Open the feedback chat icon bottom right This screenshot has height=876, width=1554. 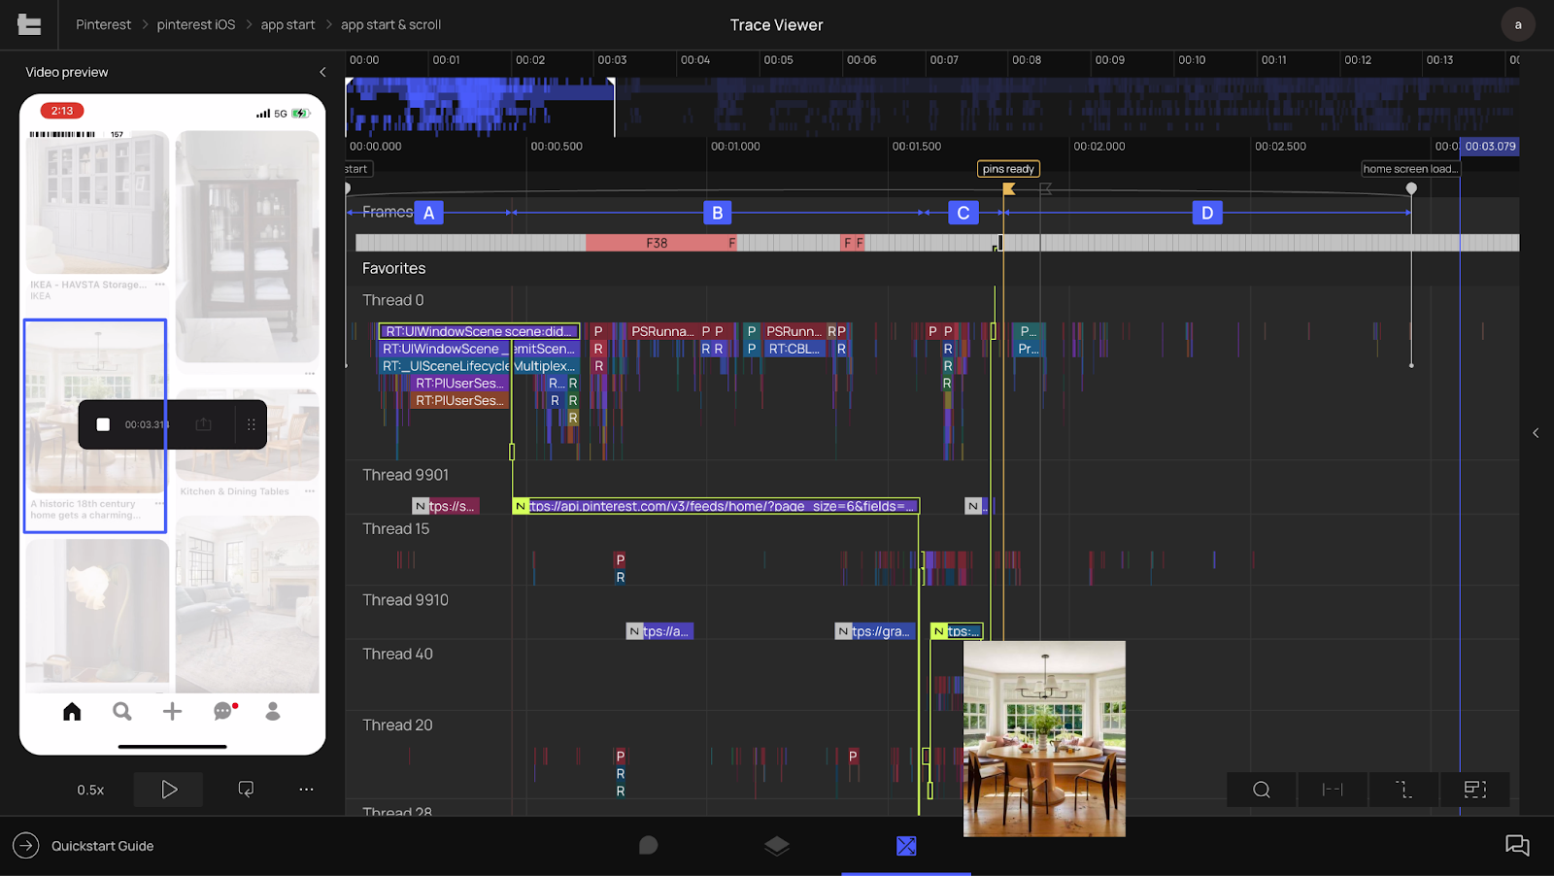point(1517,846)
